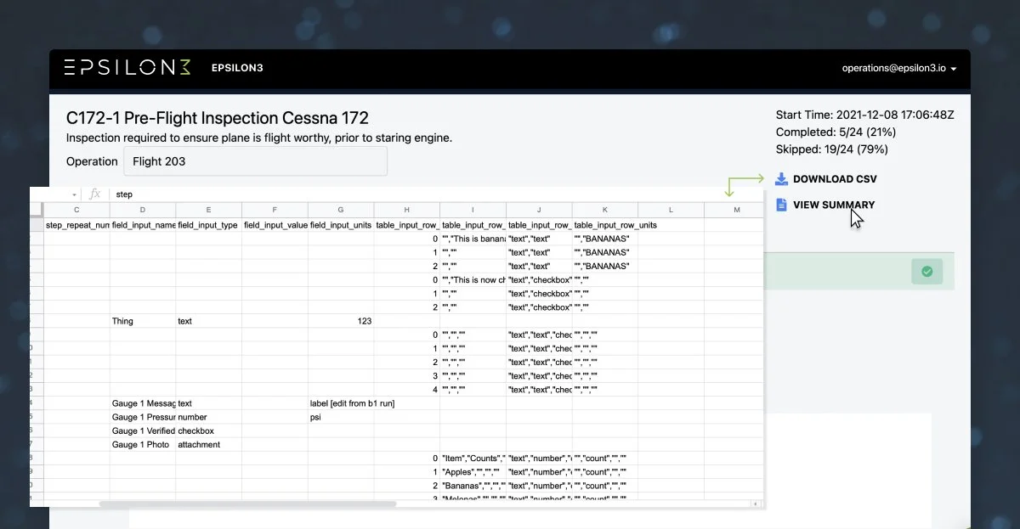Click the step_repeat_num header cell
The height and width of the screenshot is (529, 1020).
(76, 225)
